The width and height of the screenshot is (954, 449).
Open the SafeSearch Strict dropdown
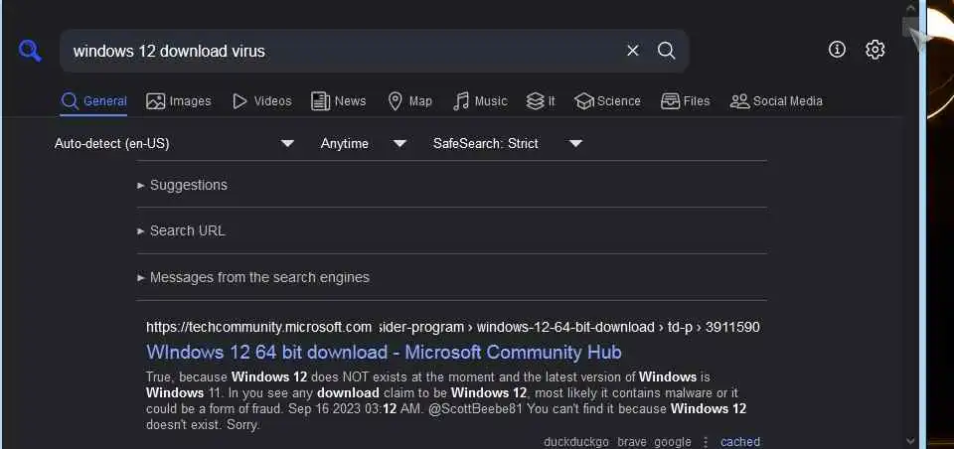click(x=507, y=144)
